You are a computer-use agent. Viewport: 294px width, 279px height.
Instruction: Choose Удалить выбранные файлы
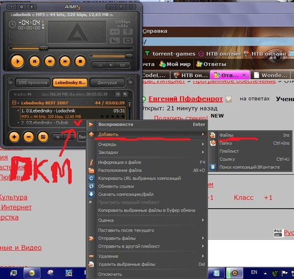click(147, 264)
